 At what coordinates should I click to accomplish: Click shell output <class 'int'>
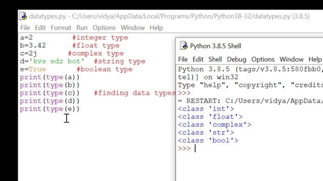pos(206,109)
